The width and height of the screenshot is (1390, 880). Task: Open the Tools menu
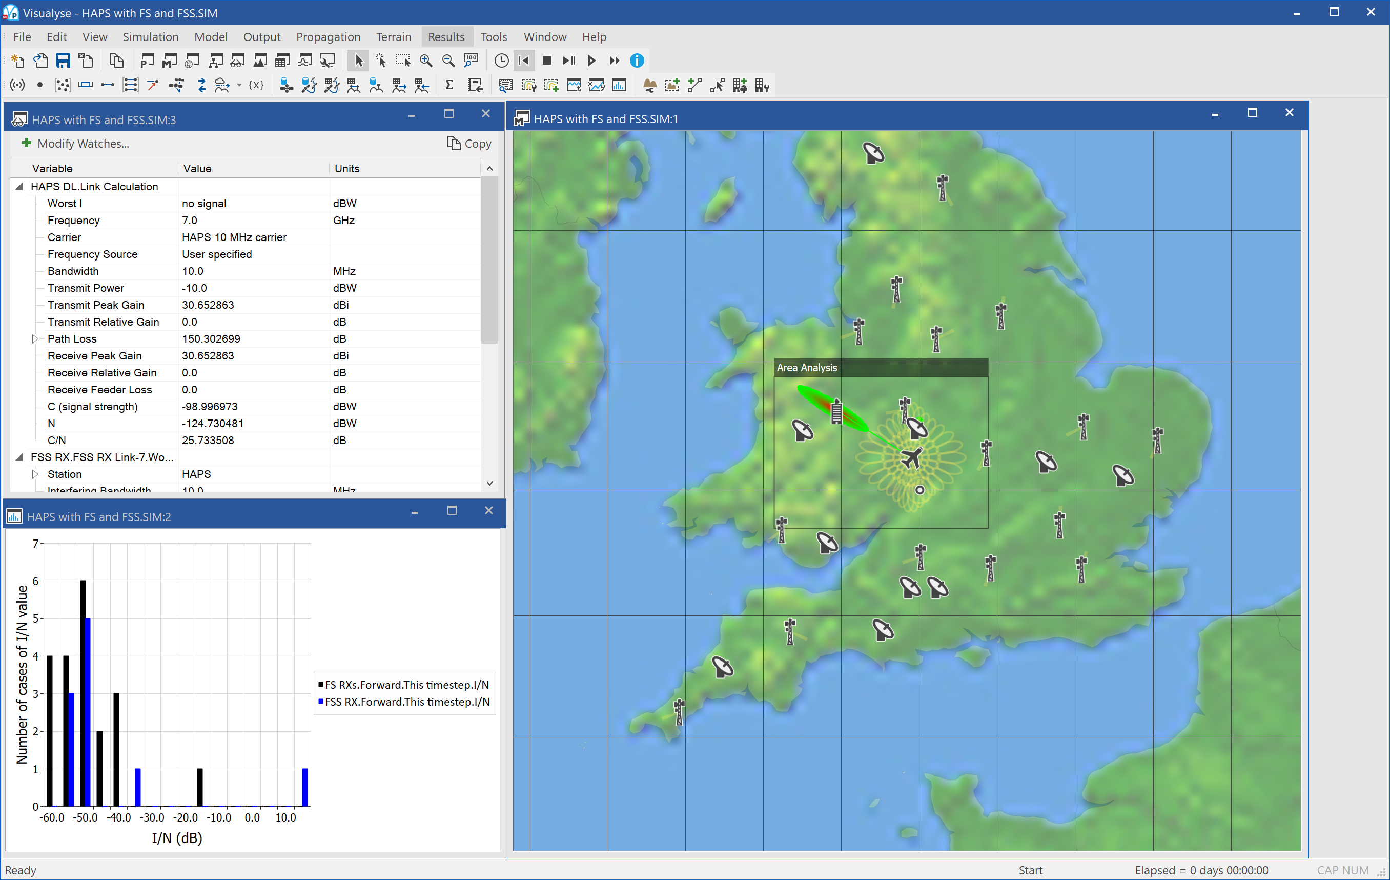point(494,37)
